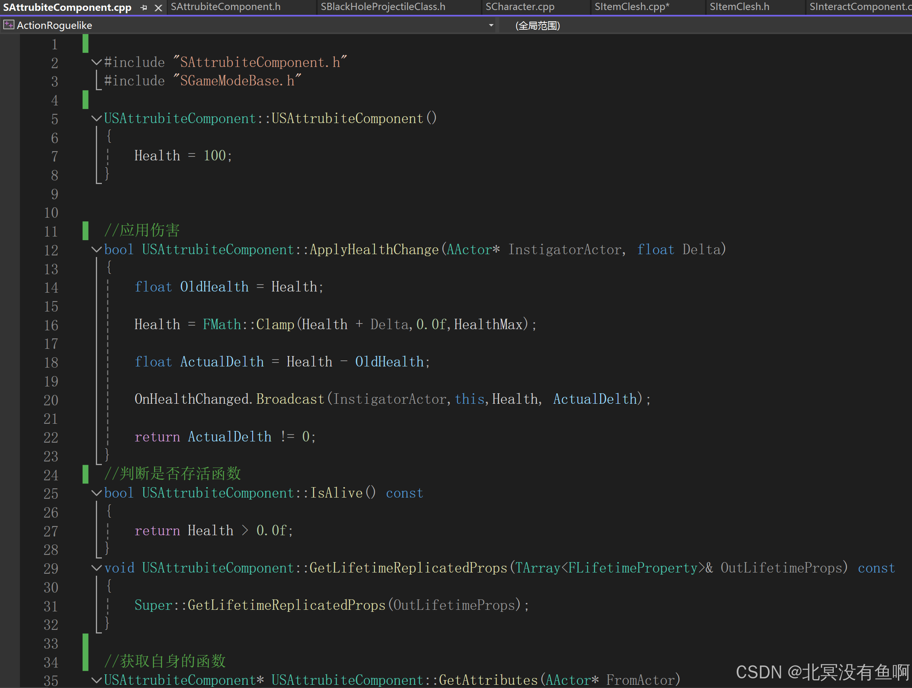Screen dimensions: 912x688
Task: Switch to SItemClesh.h tab
Action: 739,6
